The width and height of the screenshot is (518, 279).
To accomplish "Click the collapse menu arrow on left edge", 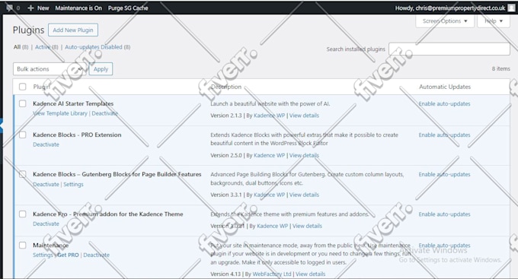I will click(2, 126).
